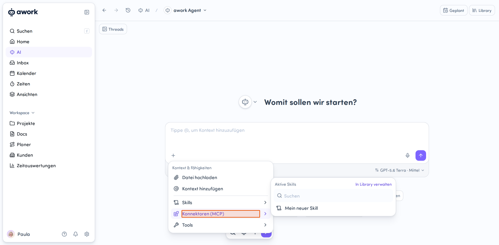The height and width of the screenshot is (245, 499).
Task: Click Paula's profile avatar
Action: 11,234
